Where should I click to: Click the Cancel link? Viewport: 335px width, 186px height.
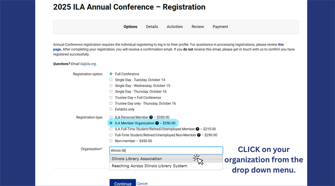(142, 184)
